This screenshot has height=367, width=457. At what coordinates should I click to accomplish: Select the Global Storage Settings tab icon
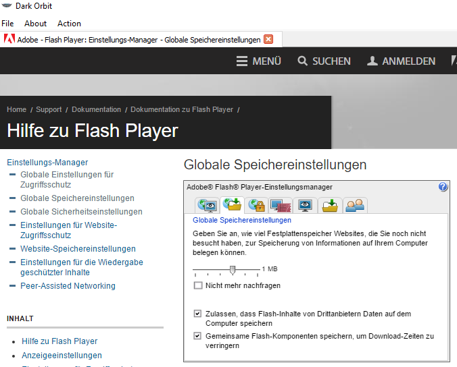[232, 204]
